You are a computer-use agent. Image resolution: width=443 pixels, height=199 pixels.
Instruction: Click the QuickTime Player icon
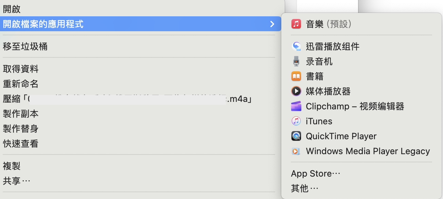(x=296, y=136)
